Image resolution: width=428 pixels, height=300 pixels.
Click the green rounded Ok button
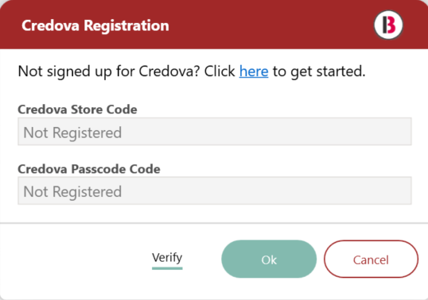tap(269, 259)
